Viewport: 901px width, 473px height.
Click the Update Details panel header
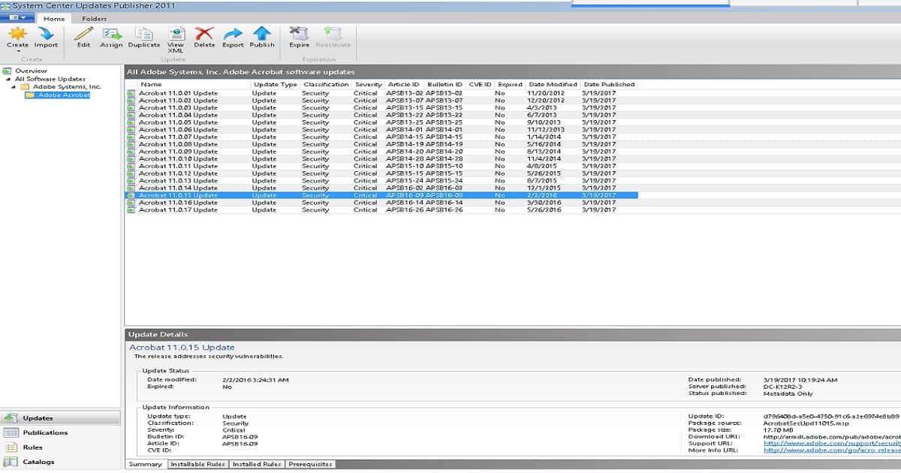[512, 334]
